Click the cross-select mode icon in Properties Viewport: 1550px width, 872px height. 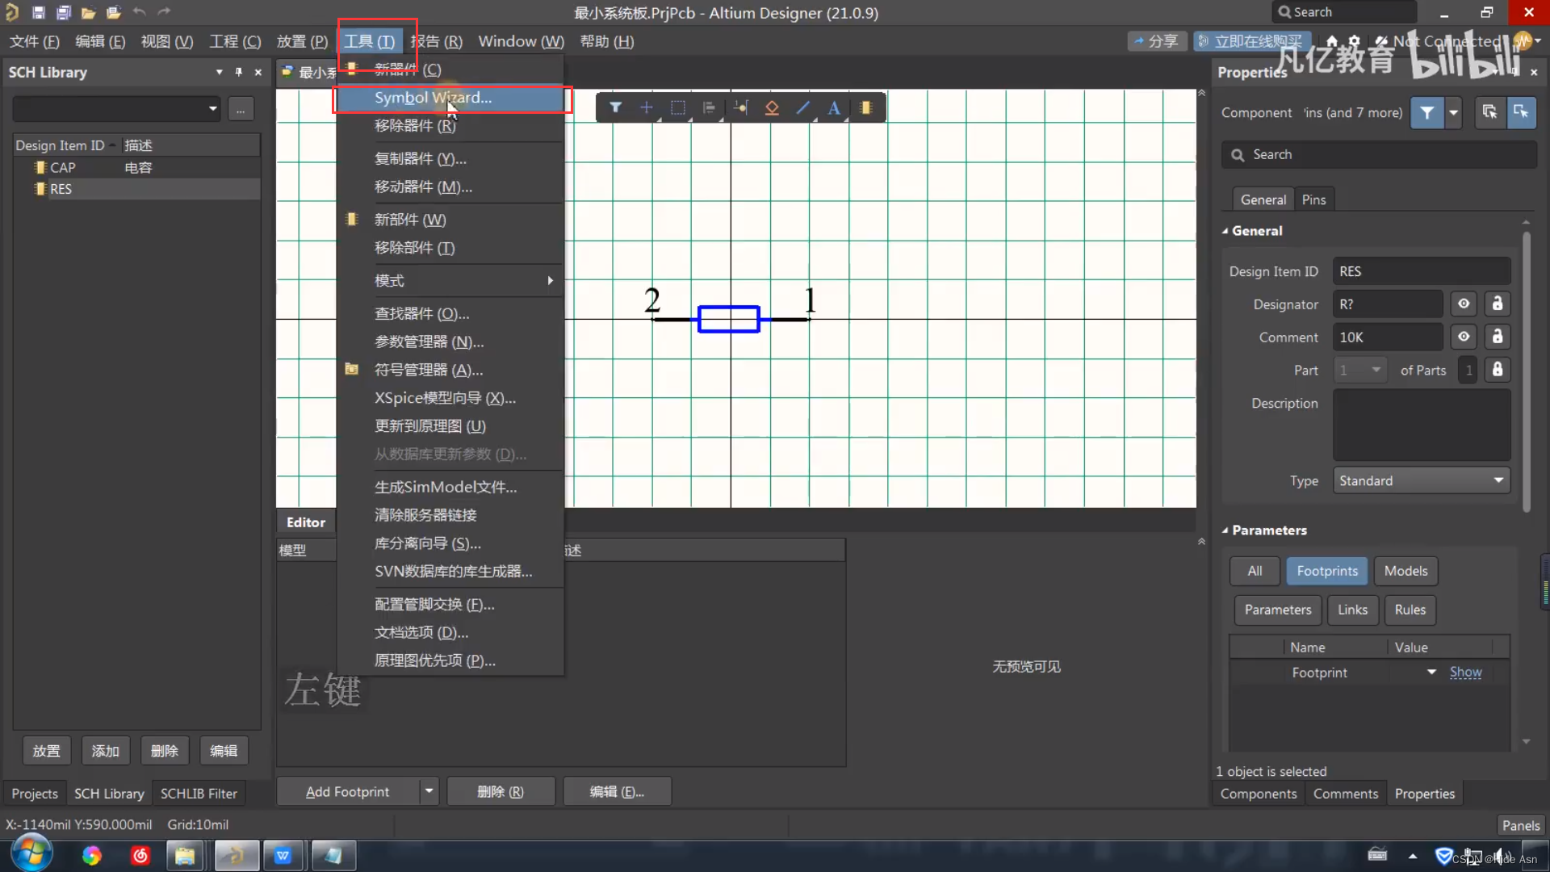pos(1489,113)
